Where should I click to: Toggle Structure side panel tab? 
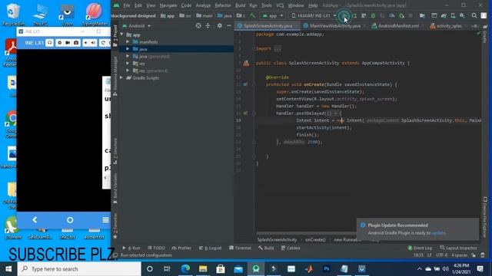115,152
